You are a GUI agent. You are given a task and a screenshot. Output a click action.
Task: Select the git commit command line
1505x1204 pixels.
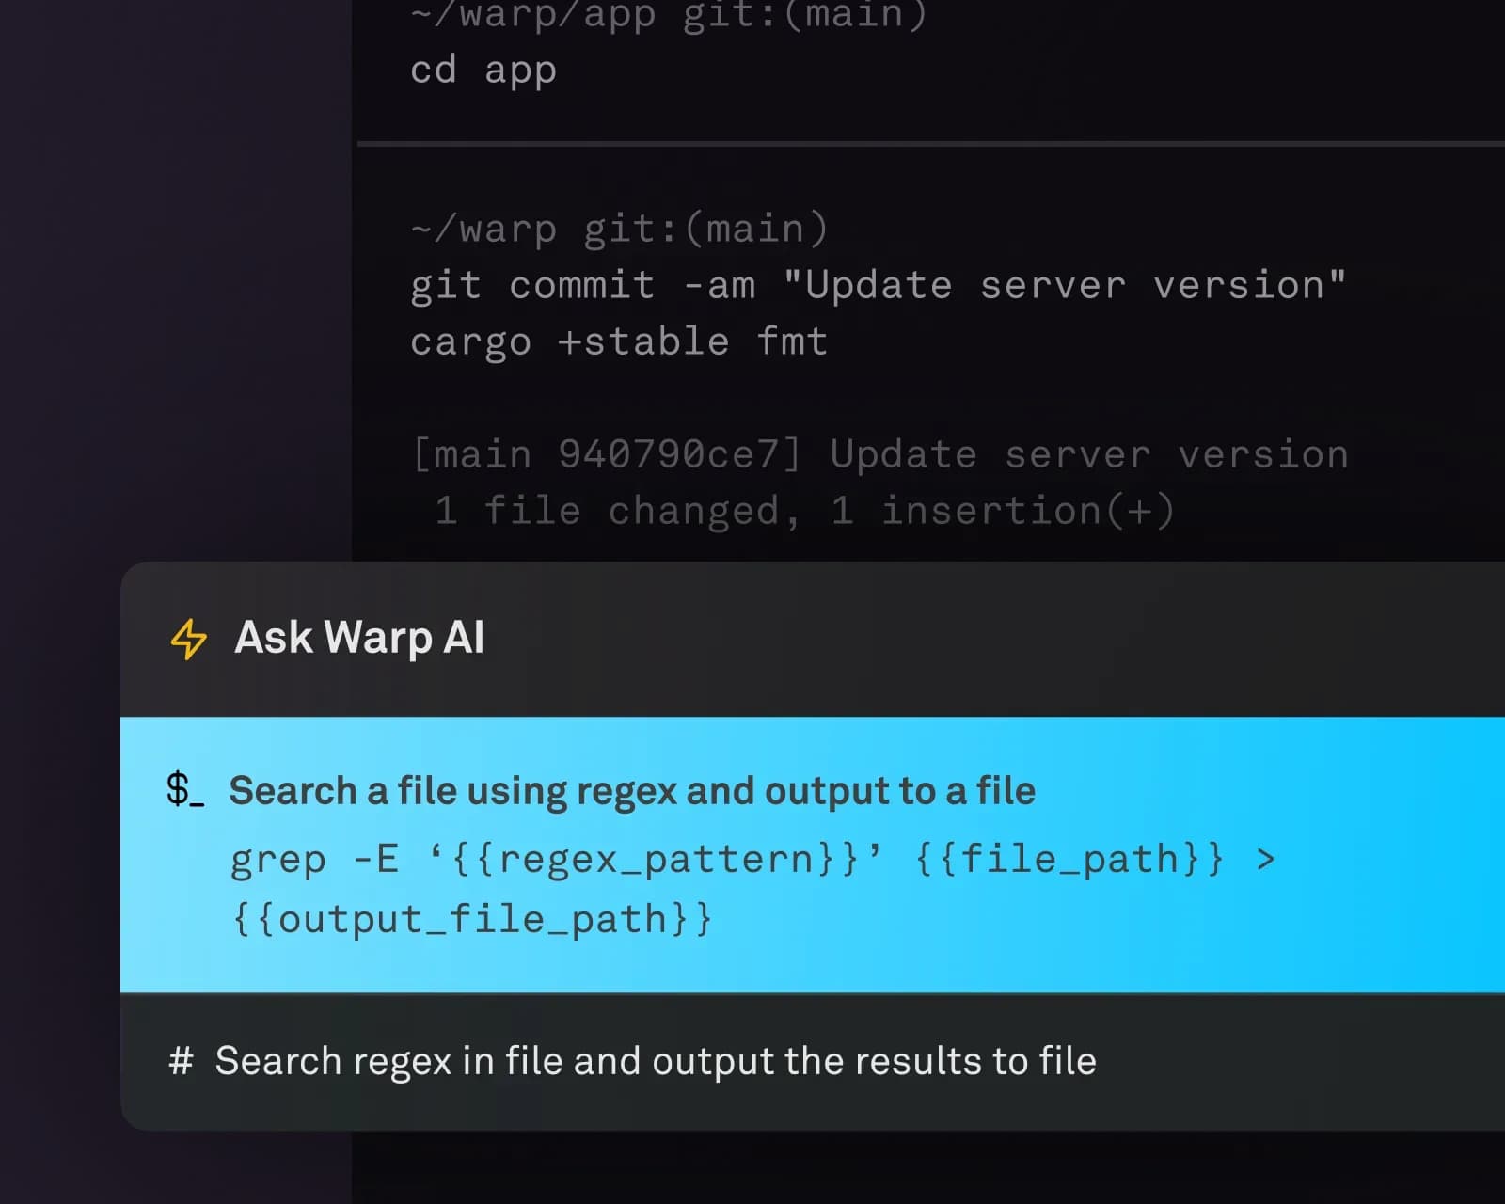click(878, 285)
